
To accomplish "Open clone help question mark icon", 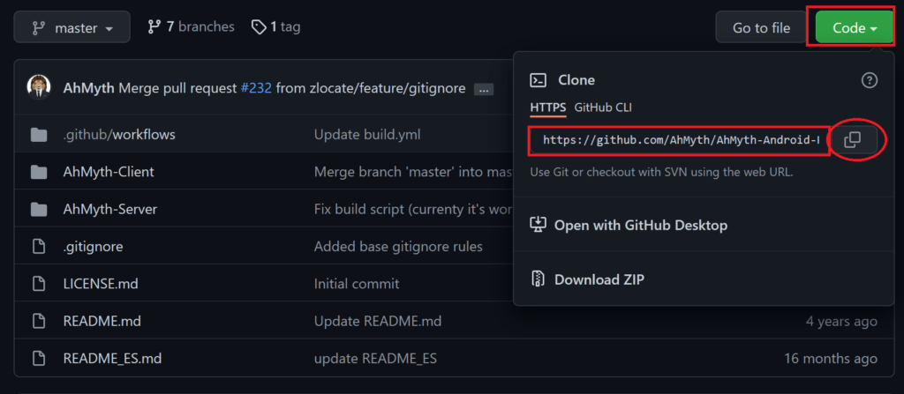I will coord(870,80).
